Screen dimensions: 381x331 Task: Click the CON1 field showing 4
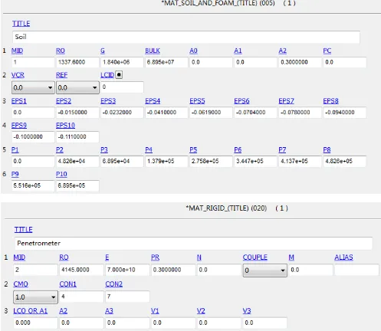pyautogui.click(x=81, y=297)
